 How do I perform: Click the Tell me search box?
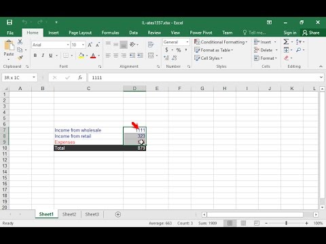255,33
